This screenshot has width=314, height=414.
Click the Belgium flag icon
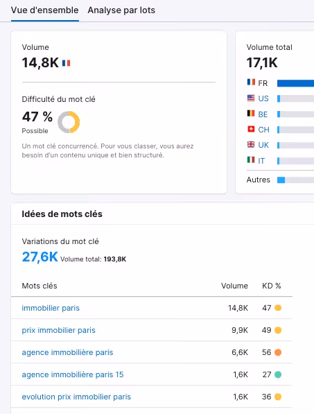251,114
